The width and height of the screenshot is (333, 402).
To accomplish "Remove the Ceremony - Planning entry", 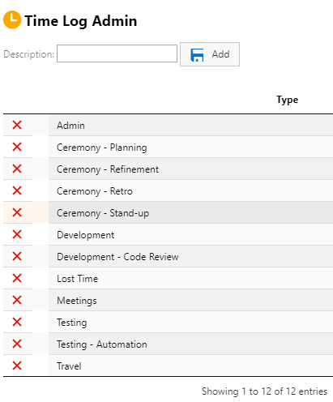I will click(17, 147).
